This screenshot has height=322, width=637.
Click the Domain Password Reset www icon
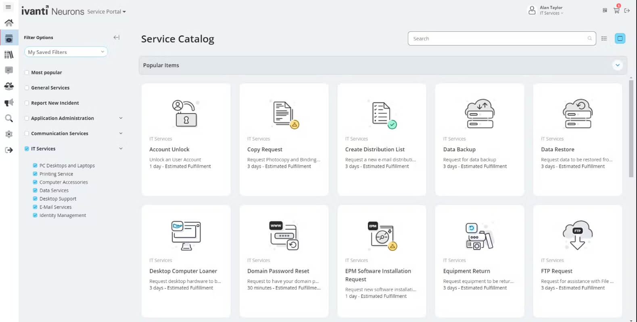pos(284,235)
